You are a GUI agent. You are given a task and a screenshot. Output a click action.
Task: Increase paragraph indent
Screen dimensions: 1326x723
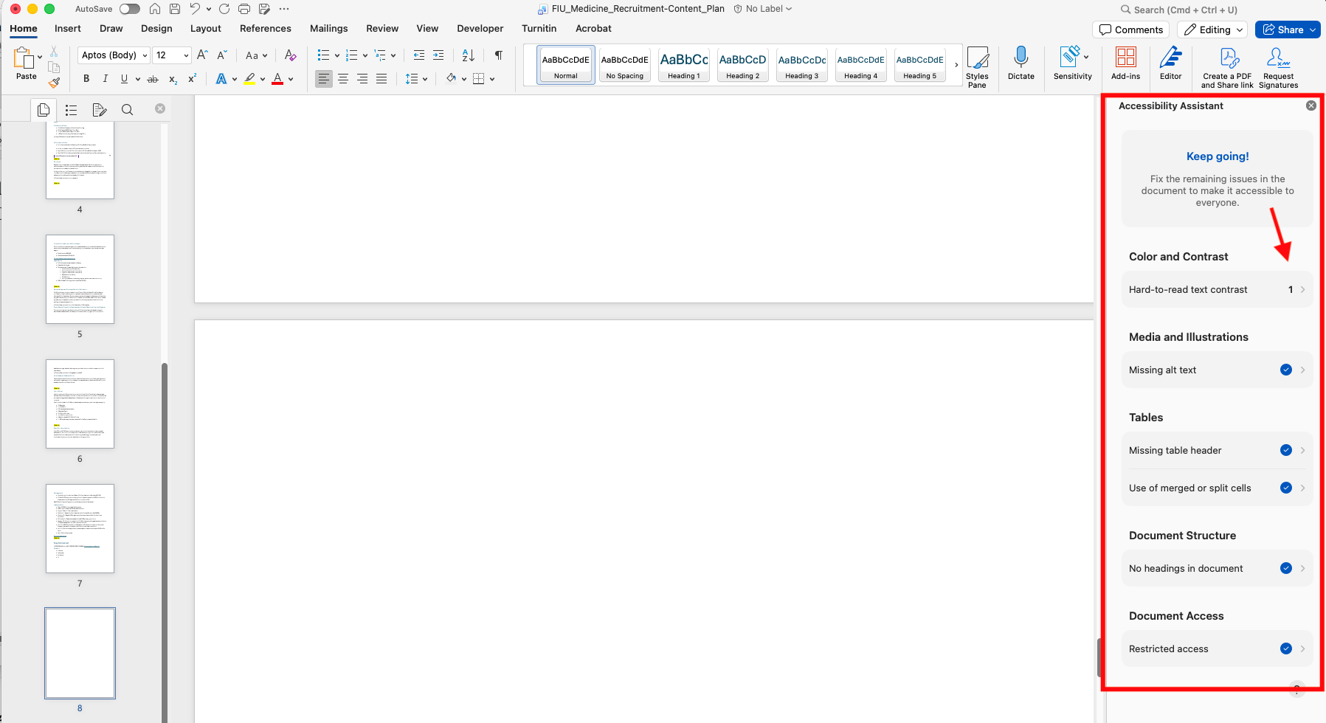438,55
